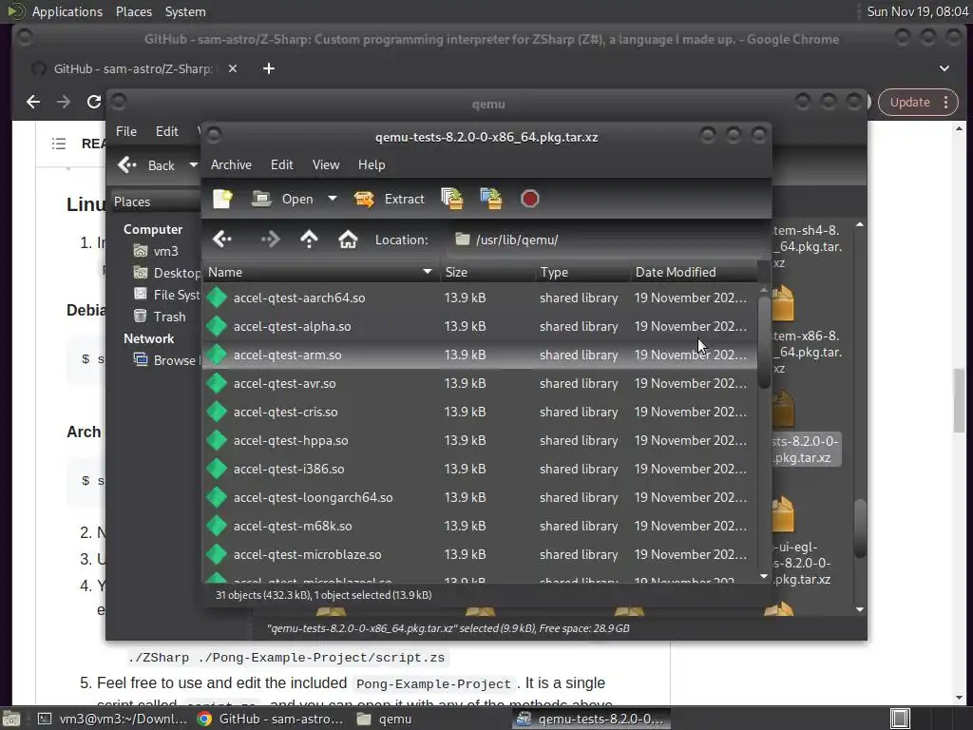Open Back history dropdown in qemu window
The width and height of the screenshot is (973, 730).
click(194, 165)
